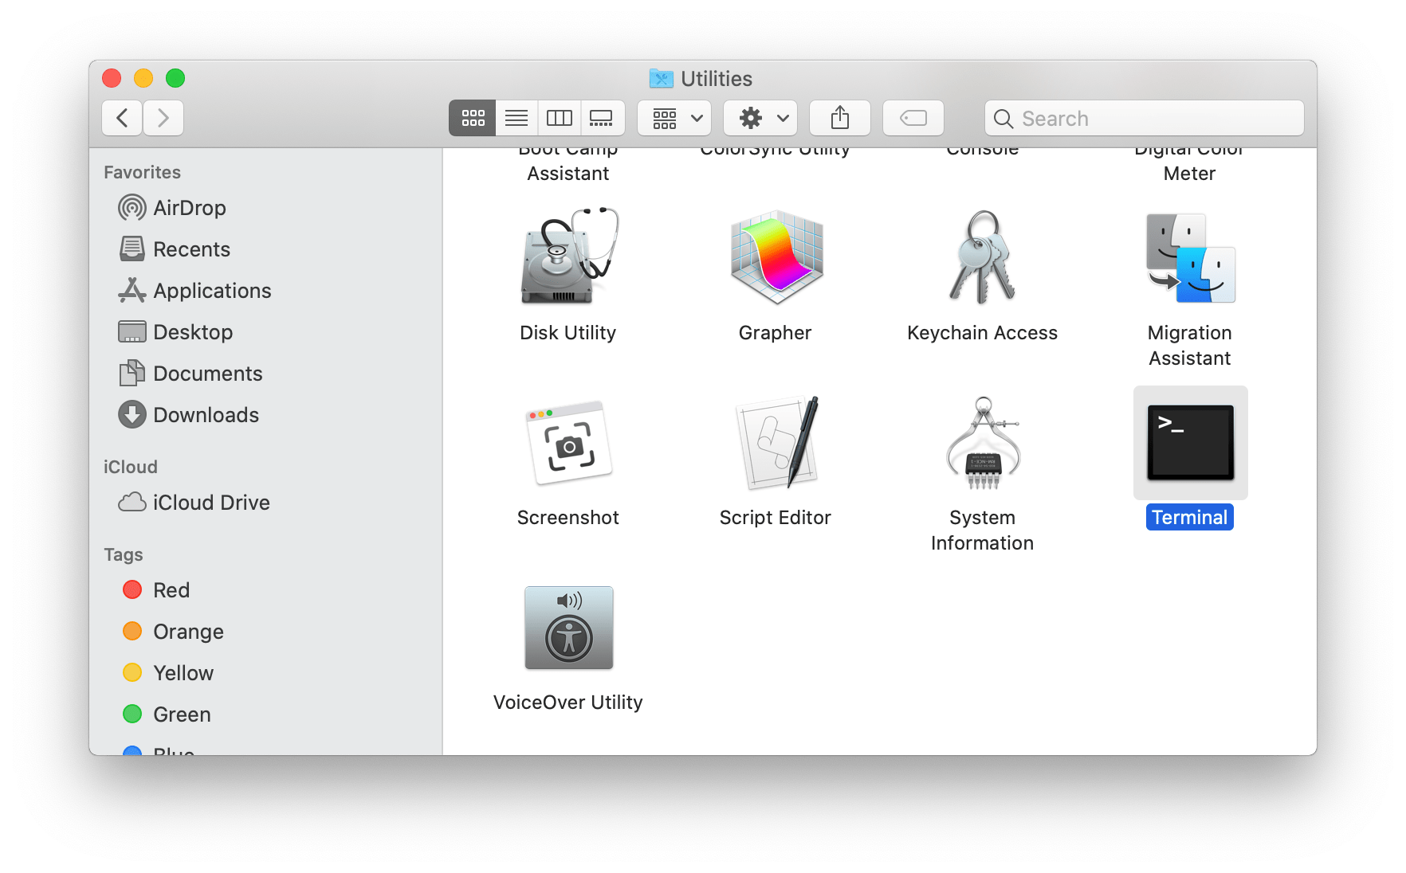Switch to gallery view
This screenshot has height=873, width=1406.
click(602, 117)
